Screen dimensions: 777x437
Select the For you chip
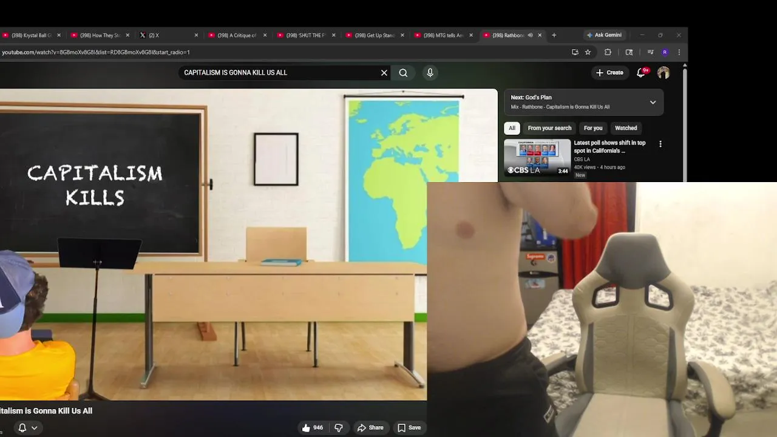pos(593,128)
